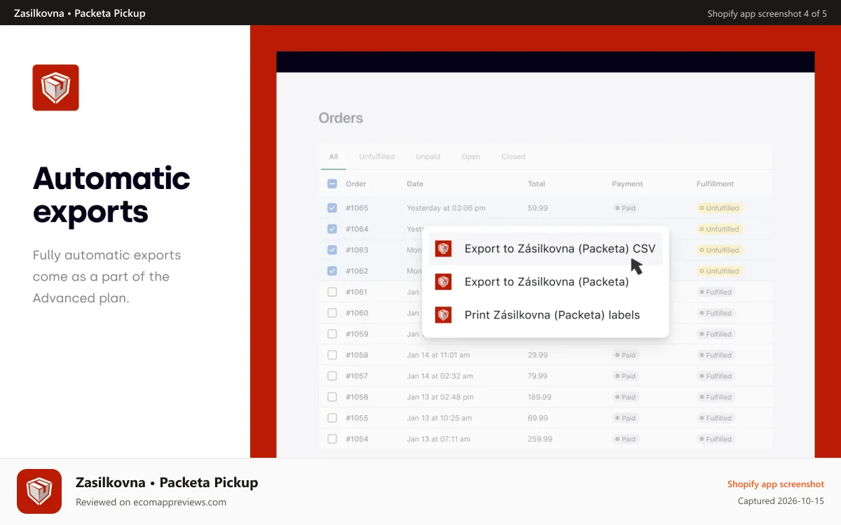Switch to the All orders tab
This screenshot has width=841, height=525.
(334, 157)
